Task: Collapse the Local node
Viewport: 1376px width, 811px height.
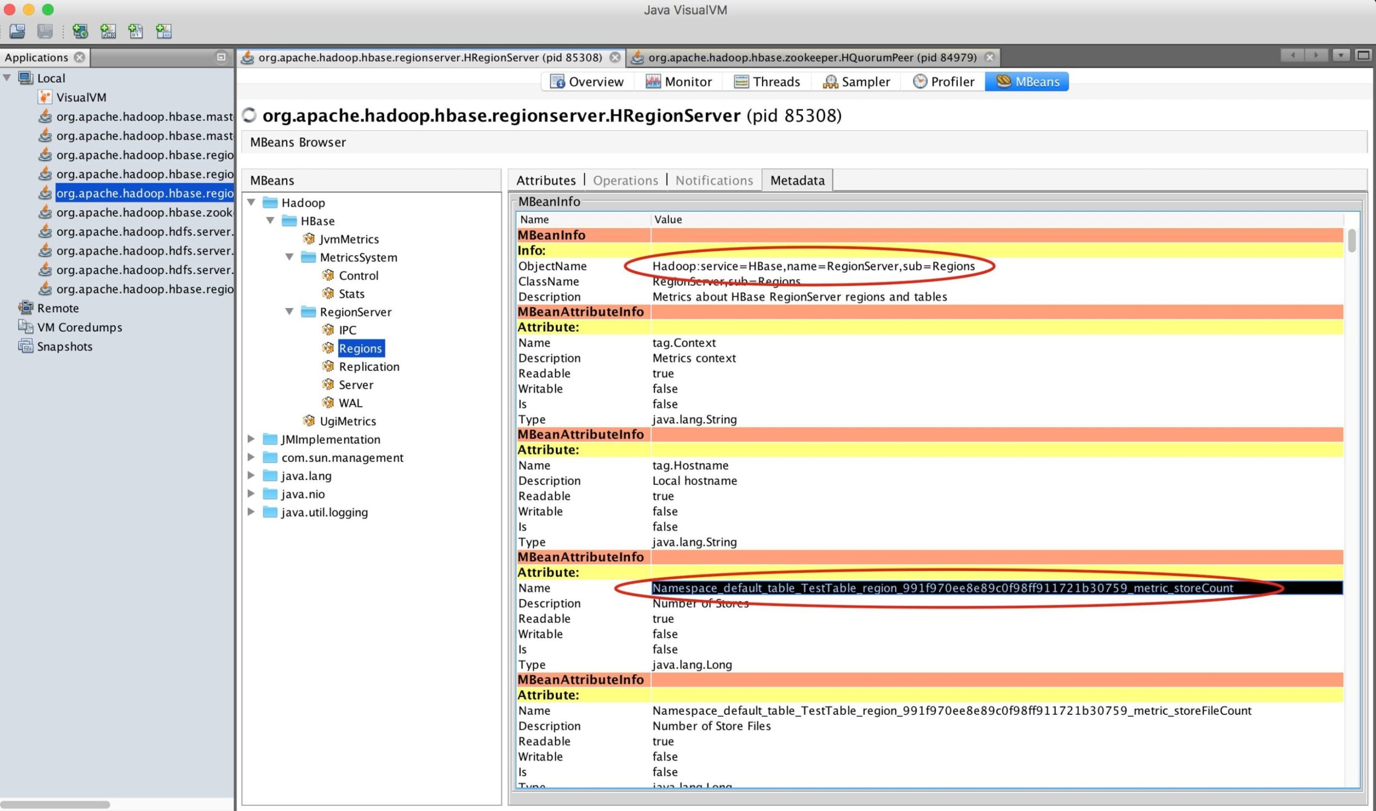Action: click(x=7, y=77)
